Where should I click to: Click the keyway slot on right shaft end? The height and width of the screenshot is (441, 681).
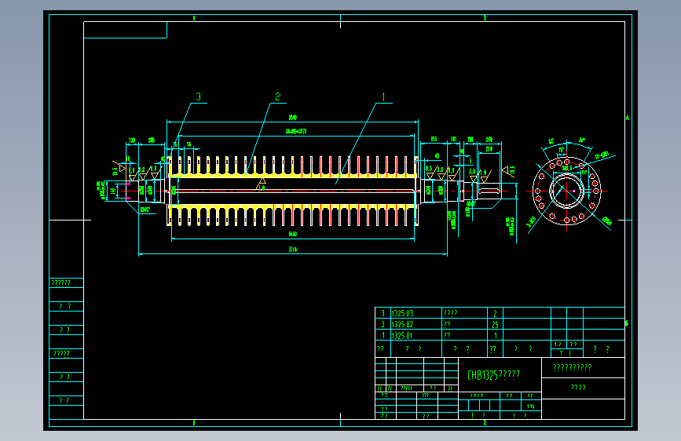point(489,191)
